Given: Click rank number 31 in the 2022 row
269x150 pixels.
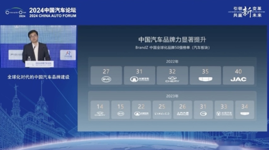Looking at the screenshot, I should coord(139,72).
